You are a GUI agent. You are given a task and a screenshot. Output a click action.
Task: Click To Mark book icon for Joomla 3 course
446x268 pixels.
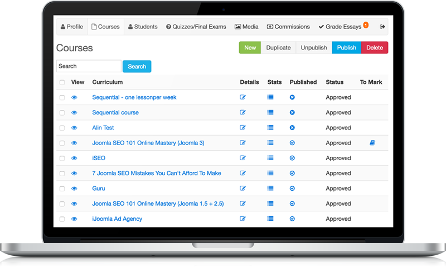[x=372, y=143]
